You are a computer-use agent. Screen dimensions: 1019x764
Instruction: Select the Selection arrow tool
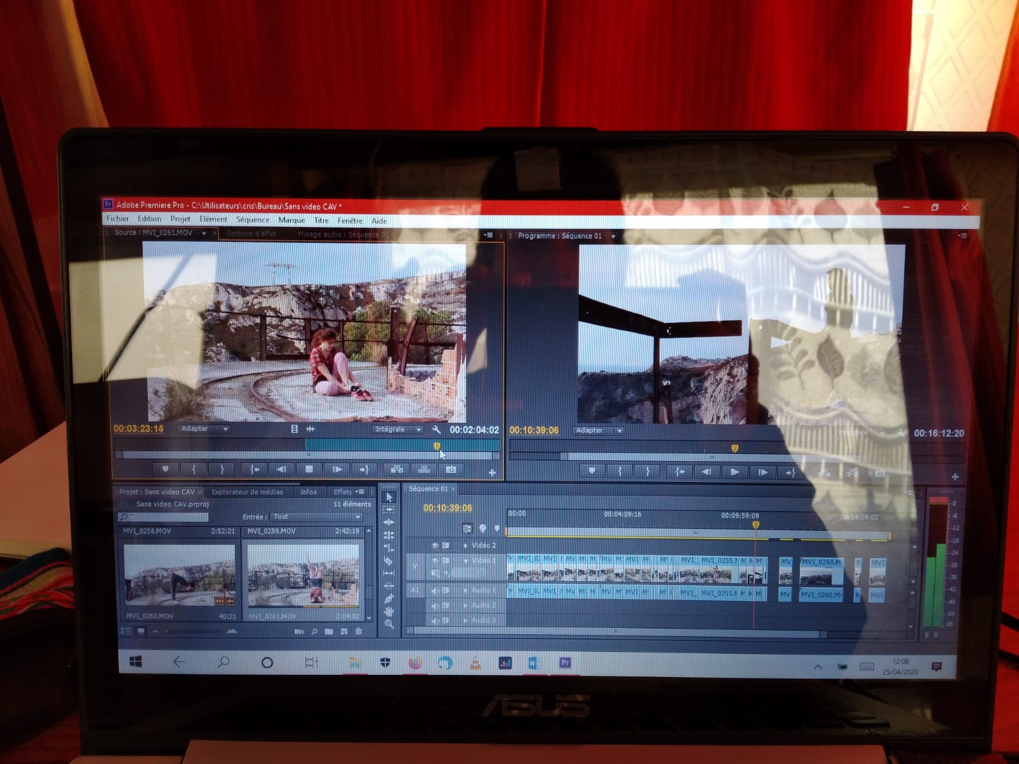pos(389,497)
